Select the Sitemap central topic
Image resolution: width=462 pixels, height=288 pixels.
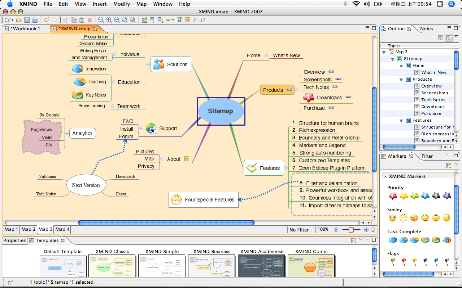click(x=221, y=111)
